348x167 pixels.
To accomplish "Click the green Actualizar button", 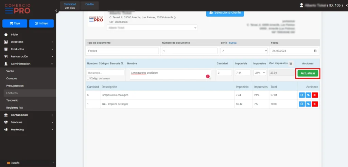I will click(x=308, y=73).
